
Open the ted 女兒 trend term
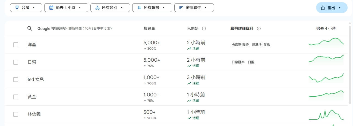tap(36, 80)
